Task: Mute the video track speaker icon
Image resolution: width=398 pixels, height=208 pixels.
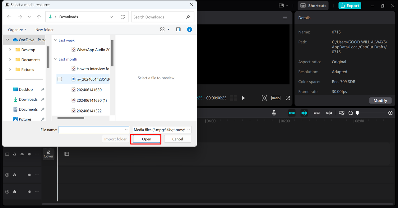Action: pos(30,154)
